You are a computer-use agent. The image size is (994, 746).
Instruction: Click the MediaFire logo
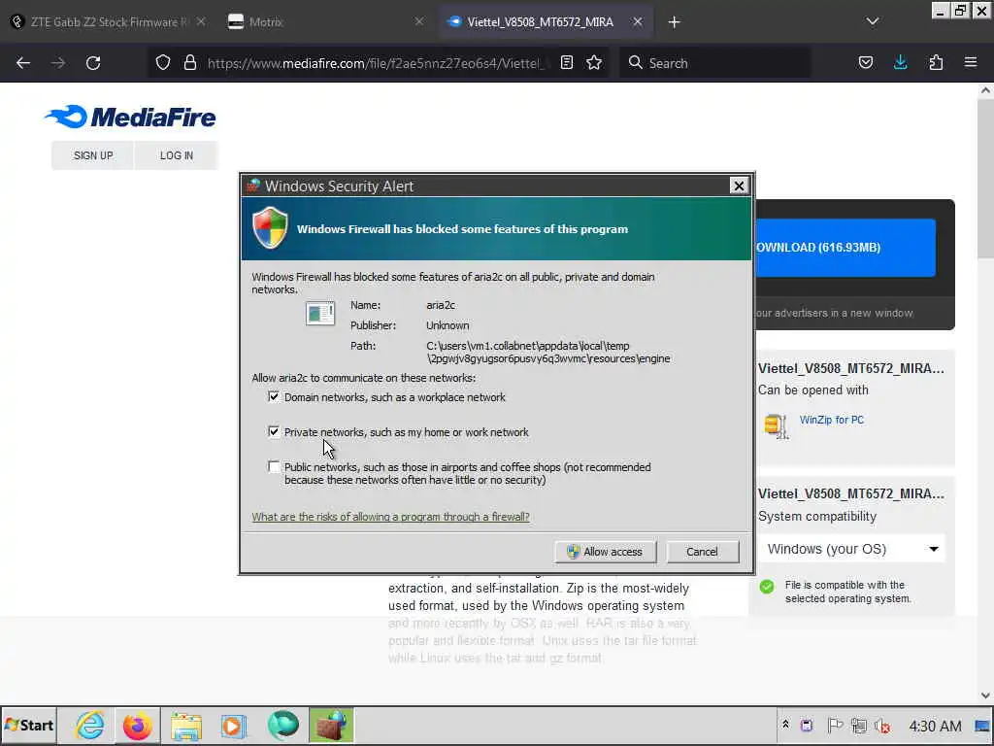tap(130, 117)
